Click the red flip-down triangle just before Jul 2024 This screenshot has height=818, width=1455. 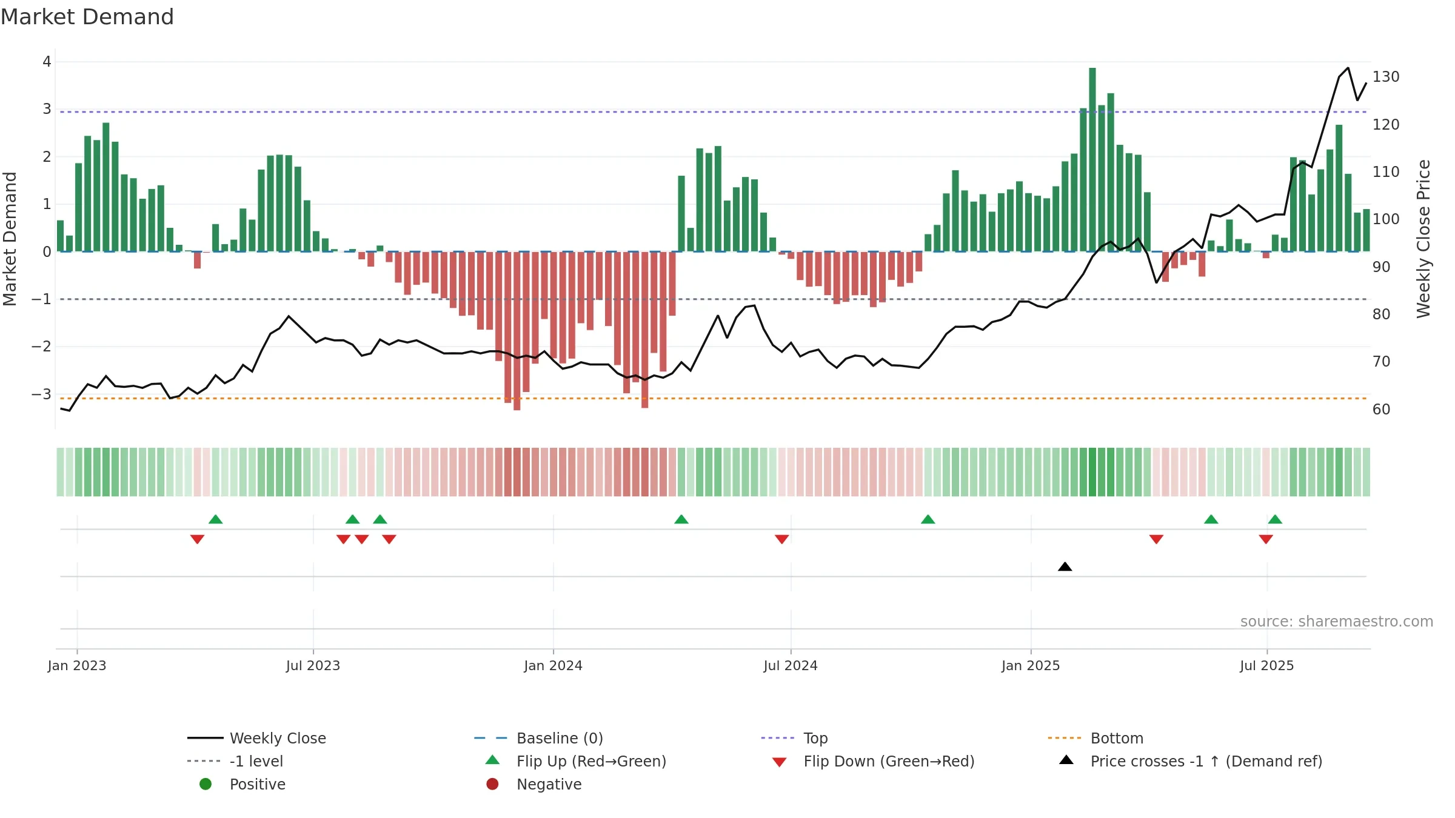[x=782, y=539]
